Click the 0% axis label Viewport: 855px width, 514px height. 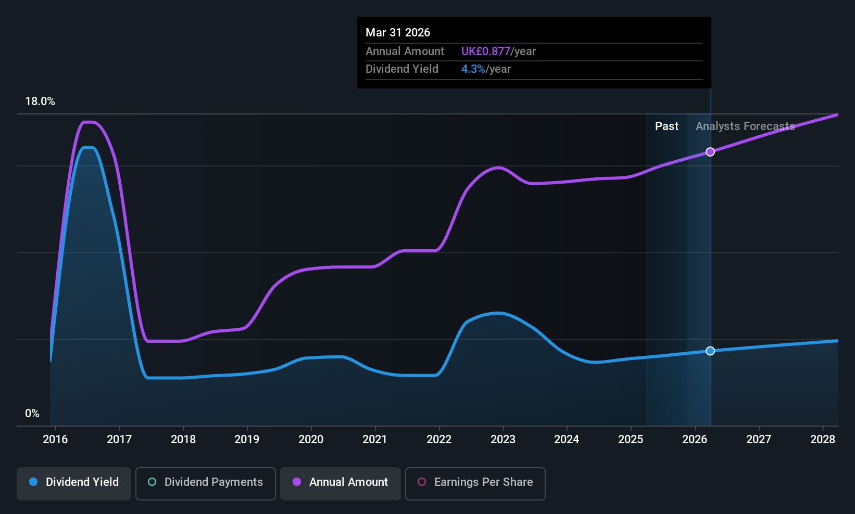coord(32,413)
